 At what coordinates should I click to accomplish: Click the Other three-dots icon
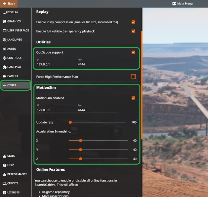pyautogui.click(x=5, y=85)
